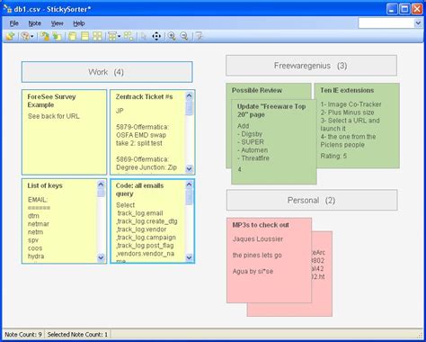Open the top-right combo box dropdown
The image size is (426, 342).
[x=418, y=23]
